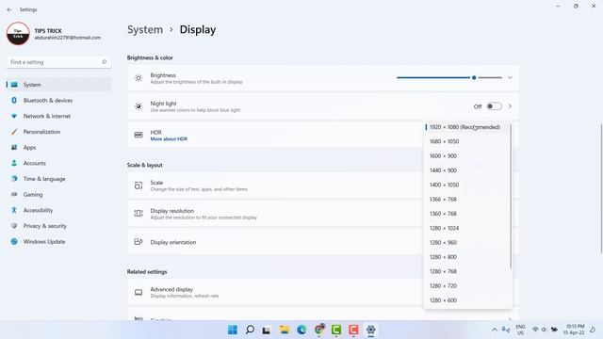This screenshot has width=603, height=339.
Task: Click the Scale icon
Action: click(x=139, y=186)
